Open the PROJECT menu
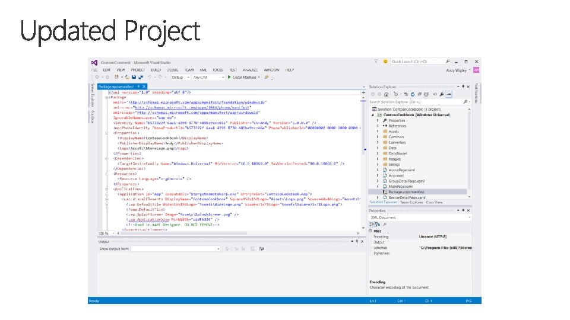This screenshot has height=320, width=570. (x=138, y=70)
